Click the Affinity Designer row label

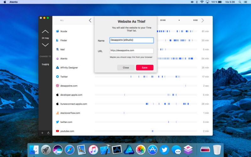pos(69,68)
